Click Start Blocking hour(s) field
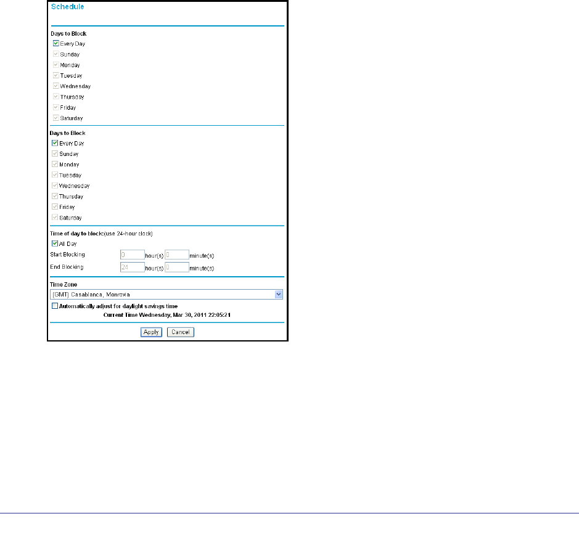579x556 pixels. 132,255
